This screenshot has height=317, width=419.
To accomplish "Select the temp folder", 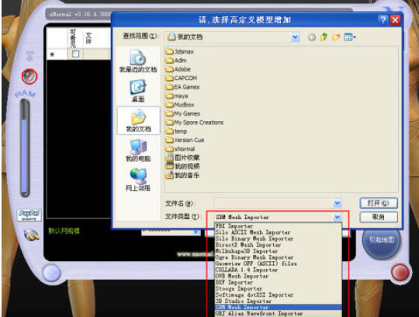I will pos(176,131).
